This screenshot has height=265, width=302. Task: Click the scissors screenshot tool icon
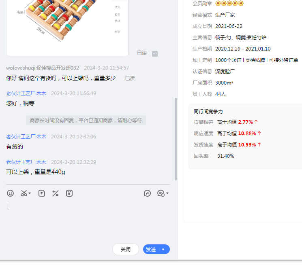tap(24, 193)
